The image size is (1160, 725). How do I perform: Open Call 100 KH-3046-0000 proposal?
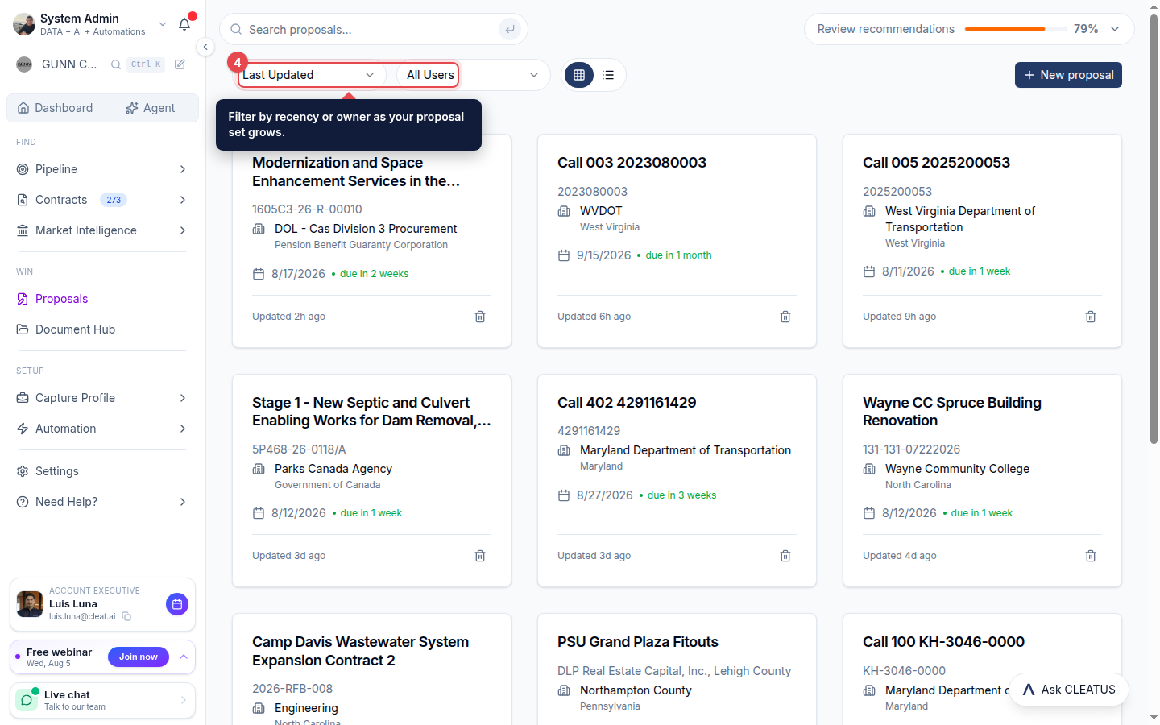click(x=943, y=642)
